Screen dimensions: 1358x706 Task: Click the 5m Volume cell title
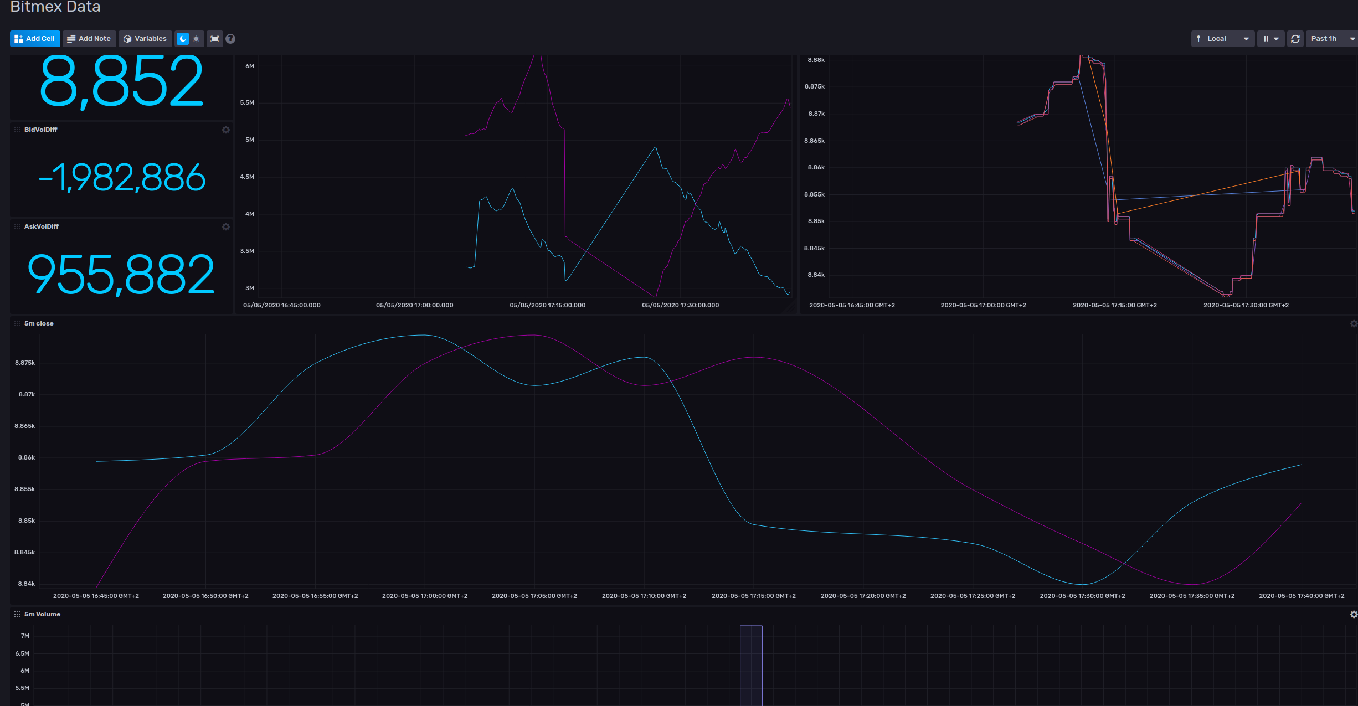tap(42, 614)
